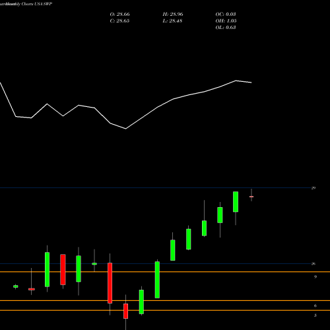
Task: Click the low price value 'L: 28.48'
Action: point(172,21)
